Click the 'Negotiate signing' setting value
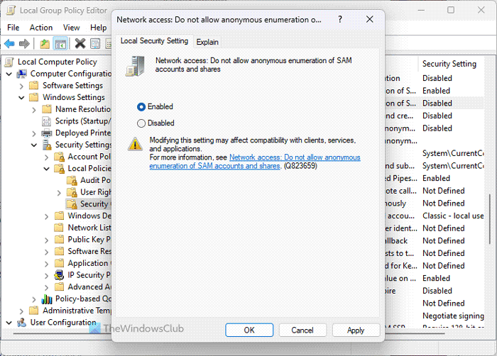Image resolution: width=497 pixels, height=356 pixels. 453,316
